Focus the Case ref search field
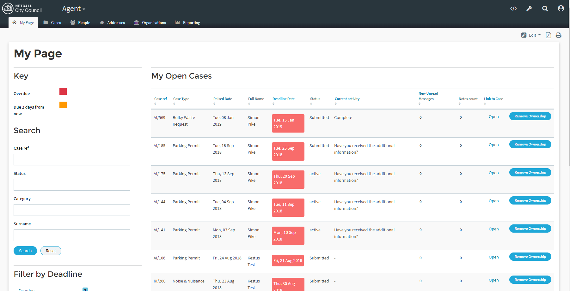Screen dimensions: 570x291 coord(72,159)
